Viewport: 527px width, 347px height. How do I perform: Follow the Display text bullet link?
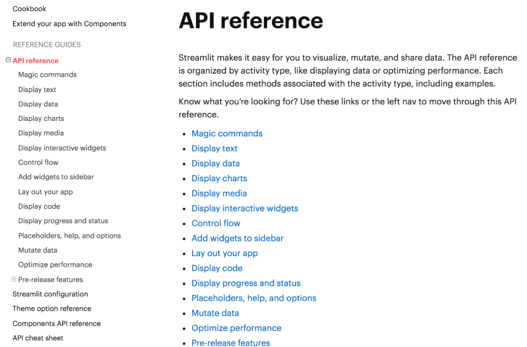[x=214, y=148]
